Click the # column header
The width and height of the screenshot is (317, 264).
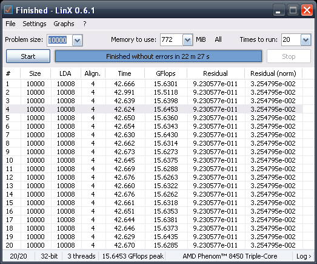[12, 73]
